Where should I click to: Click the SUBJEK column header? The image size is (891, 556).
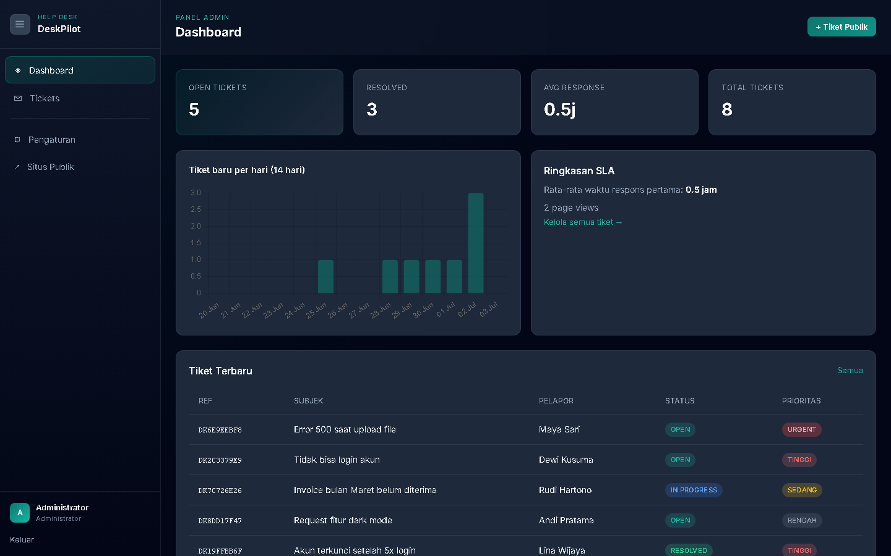308,401
